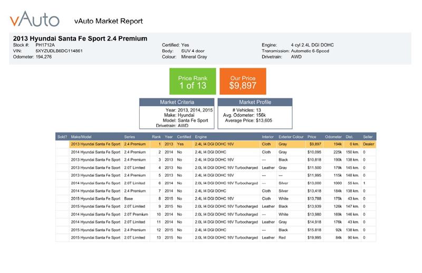Click the distance value '55 km.'
This screenshot has height=273, width=422.
(353, 183)
